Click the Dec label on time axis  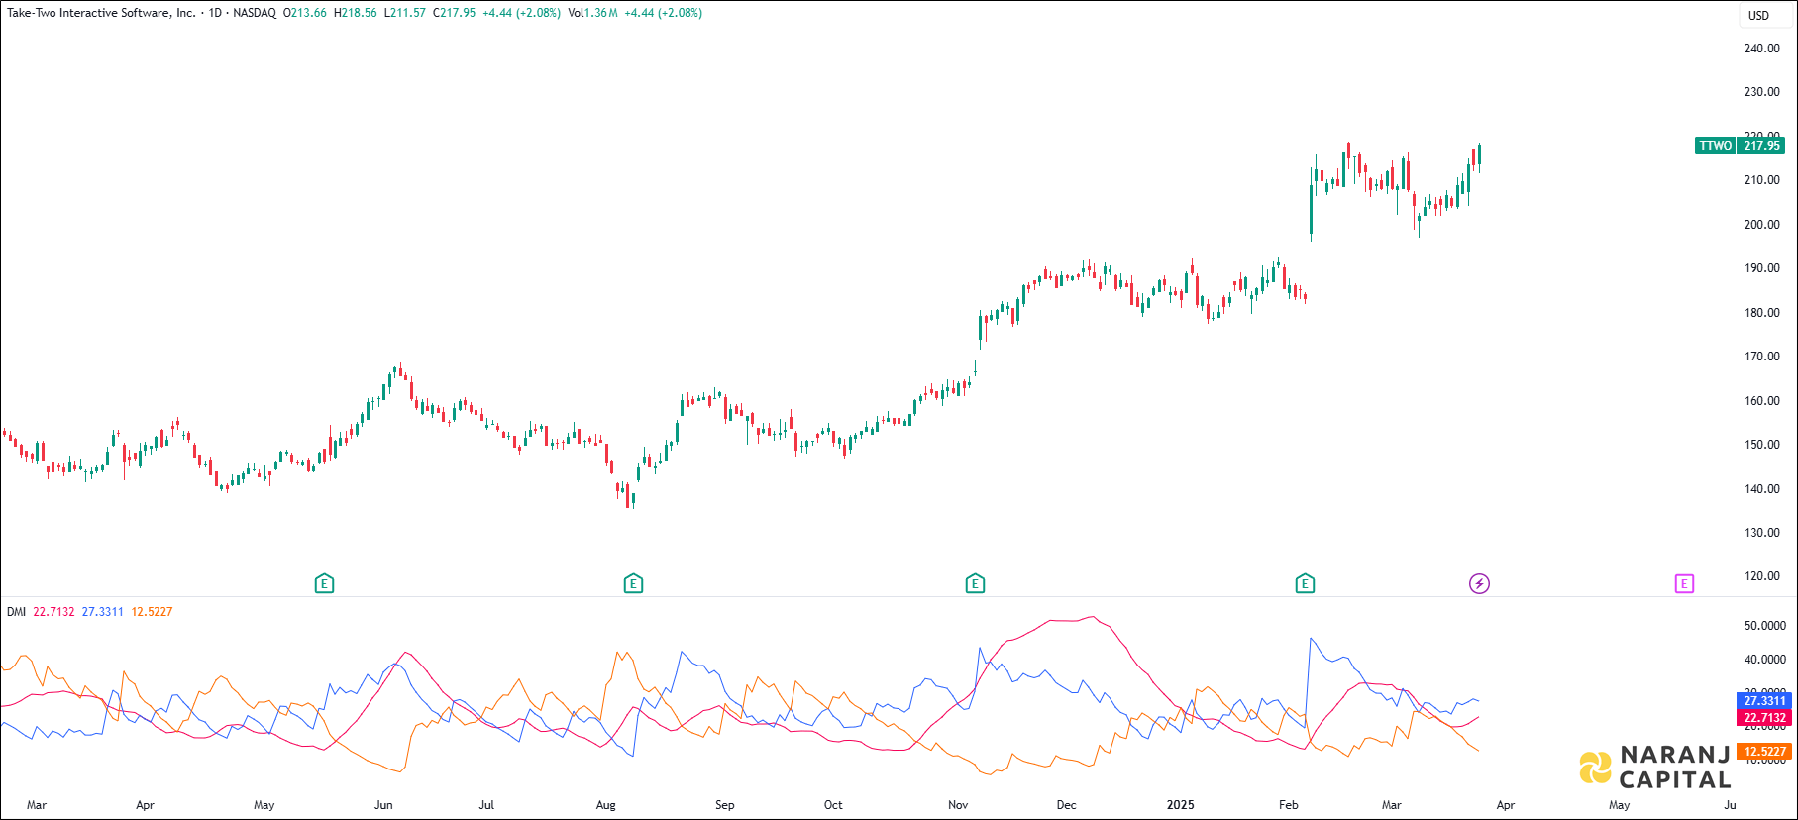[x=1066, y=805]
